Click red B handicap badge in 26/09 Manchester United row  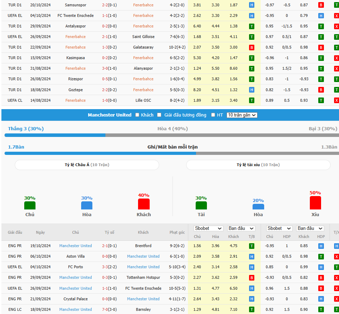[x=321, y=288]
